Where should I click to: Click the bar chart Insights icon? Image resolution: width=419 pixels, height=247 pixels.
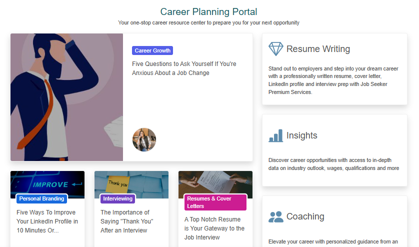click(275, 135)
